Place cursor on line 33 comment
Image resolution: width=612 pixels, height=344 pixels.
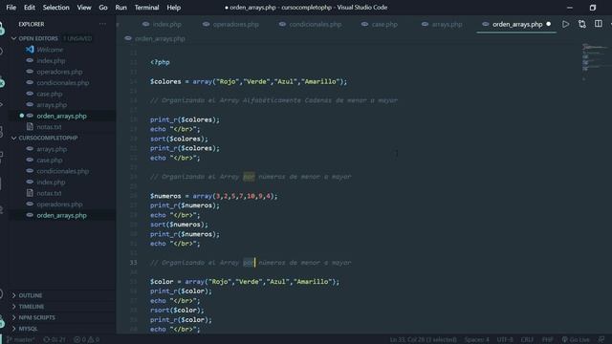click(x=251, y=263)
